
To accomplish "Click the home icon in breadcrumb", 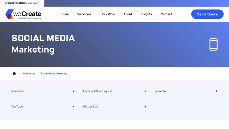I will [14, 73].
